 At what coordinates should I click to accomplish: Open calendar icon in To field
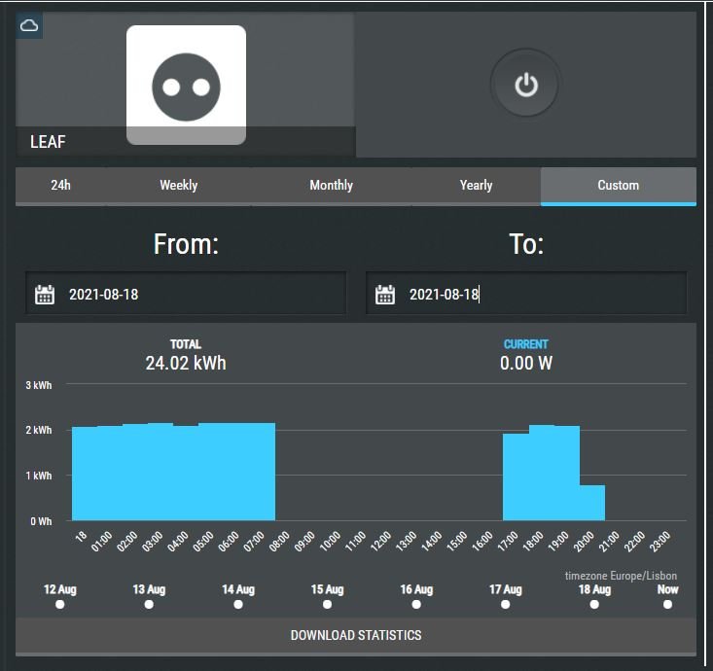(x=385, y=295)
